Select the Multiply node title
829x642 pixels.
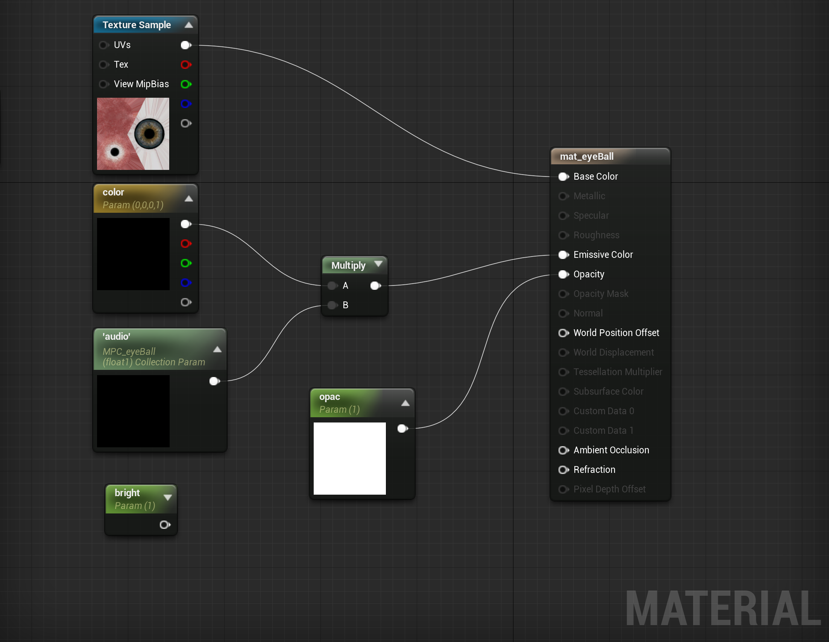coord(348,265)
